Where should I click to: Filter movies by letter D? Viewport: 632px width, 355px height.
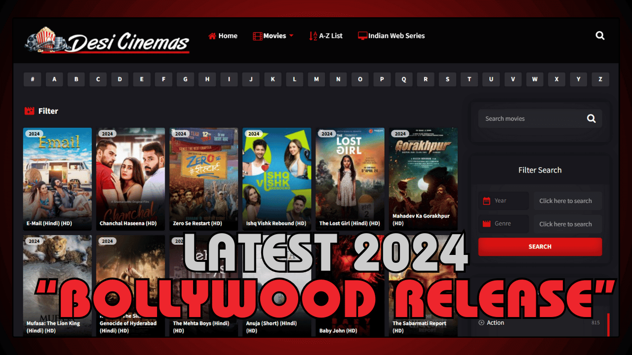119,79
